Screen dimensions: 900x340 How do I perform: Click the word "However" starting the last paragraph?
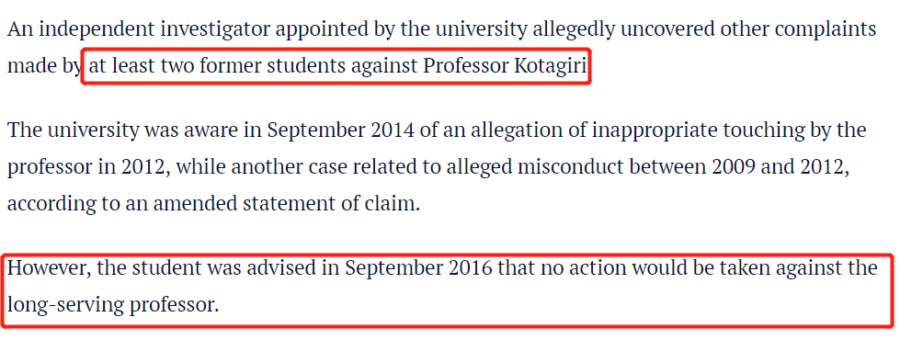tap(47, 267)
